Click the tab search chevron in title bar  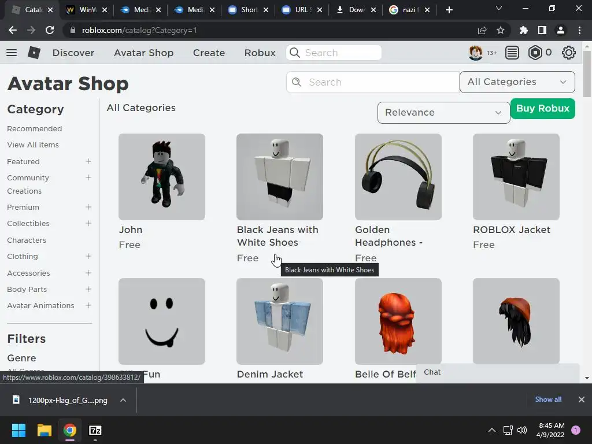coord(499,8)
